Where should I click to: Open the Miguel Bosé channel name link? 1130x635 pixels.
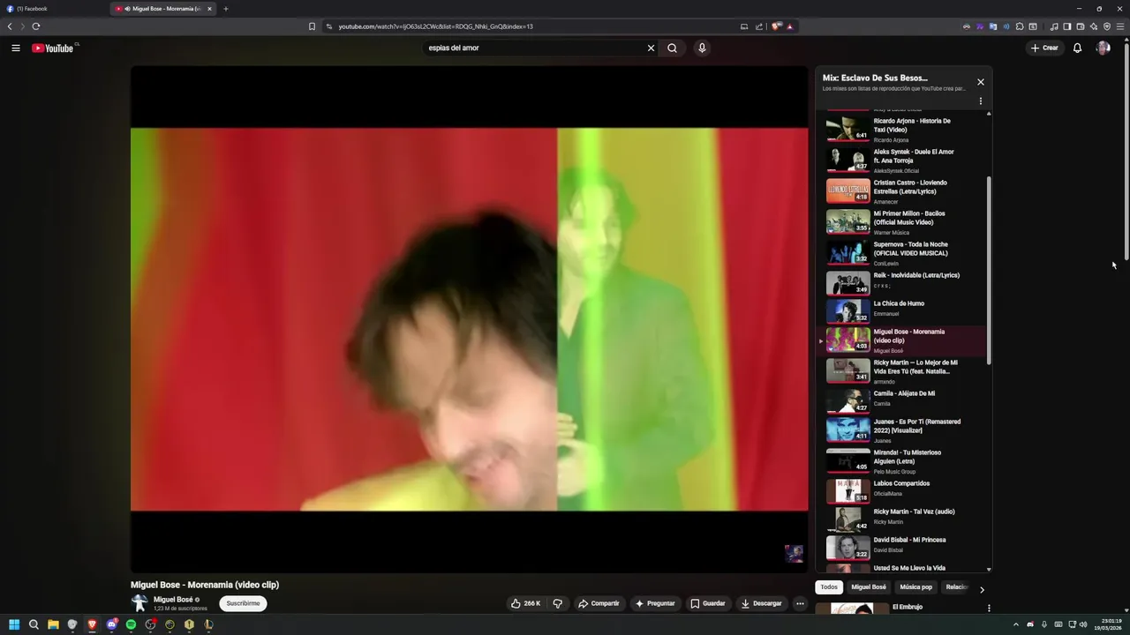click(x=173, y=600)
